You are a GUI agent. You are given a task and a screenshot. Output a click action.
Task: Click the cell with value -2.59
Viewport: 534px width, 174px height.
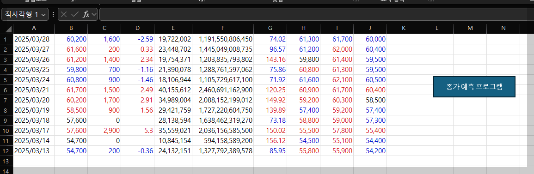(x=138, y=39)
